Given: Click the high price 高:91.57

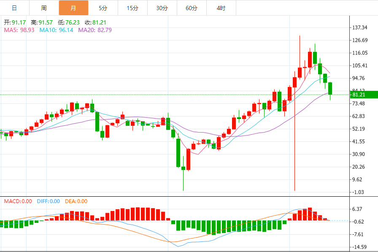Looking at the screenshot, I should (x=42, y=22).
